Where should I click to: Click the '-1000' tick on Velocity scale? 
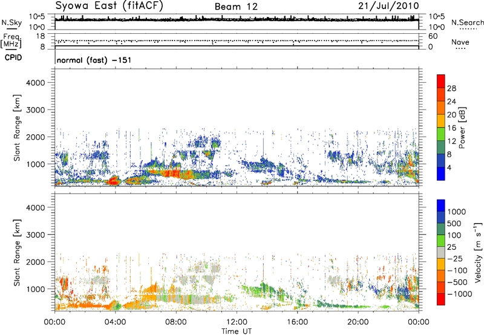pyautogui.click(x=459, y=294)
